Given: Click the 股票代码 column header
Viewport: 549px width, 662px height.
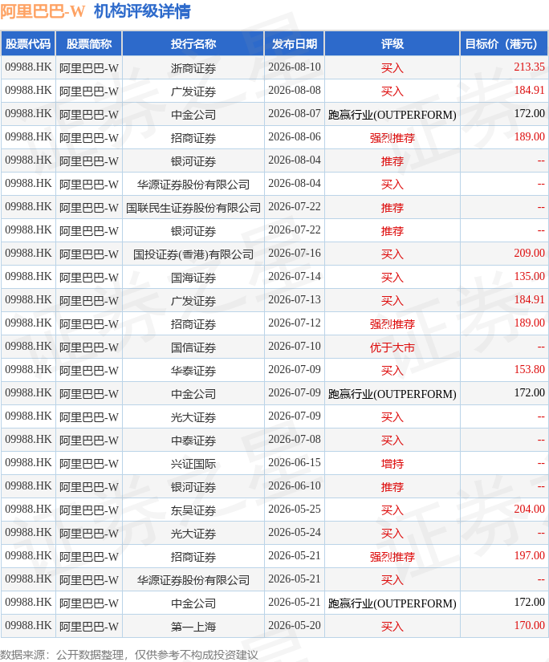Looking at the screenshot, I should point(28,43).
